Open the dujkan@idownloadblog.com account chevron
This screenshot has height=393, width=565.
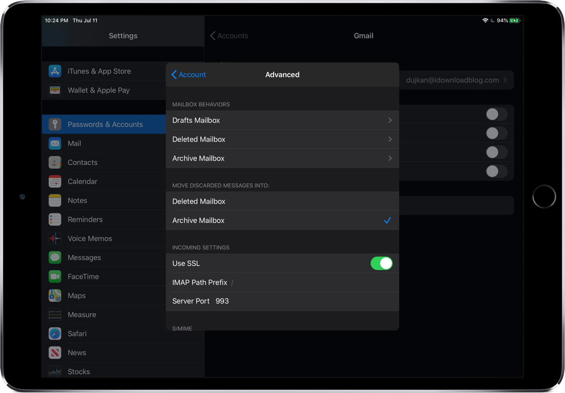[505, 80]
